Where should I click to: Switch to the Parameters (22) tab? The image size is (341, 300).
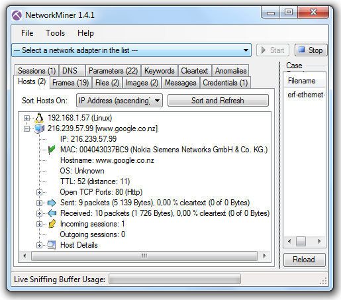coord(113,71)
